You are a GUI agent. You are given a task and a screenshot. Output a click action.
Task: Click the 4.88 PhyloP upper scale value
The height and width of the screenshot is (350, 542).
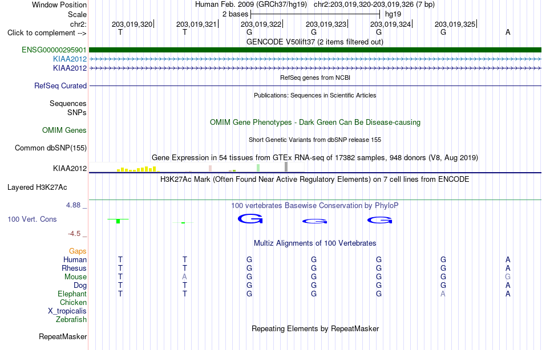73,205
